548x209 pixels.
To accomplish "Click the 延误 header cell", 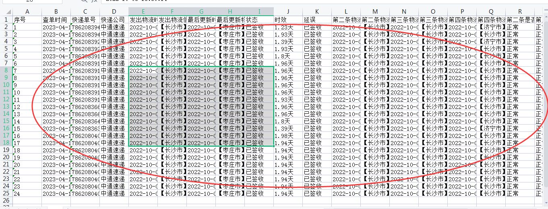I will tap(317, 19).
